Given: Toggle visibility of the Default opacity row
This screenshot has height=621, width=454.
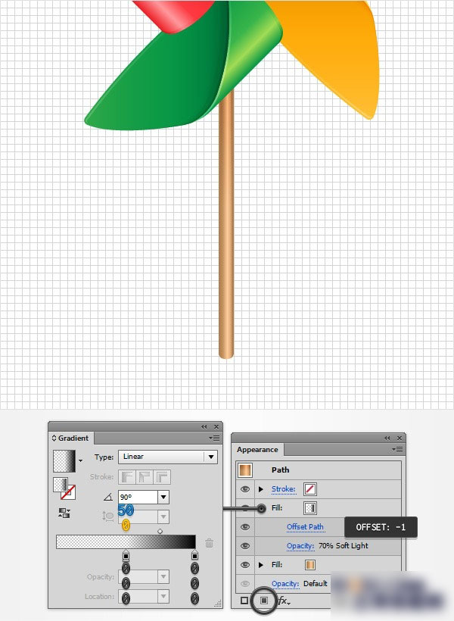Looking at the screenshot, I should (245, 583).
